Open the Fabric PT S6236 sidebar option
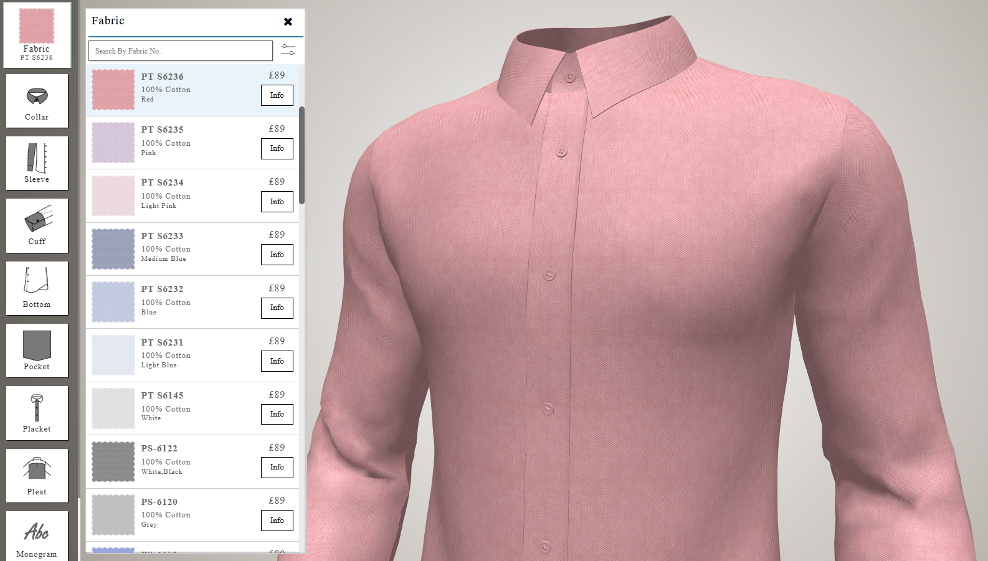This screenshot has width=988, height=561. pyautogui.click(x=37, y=35)
